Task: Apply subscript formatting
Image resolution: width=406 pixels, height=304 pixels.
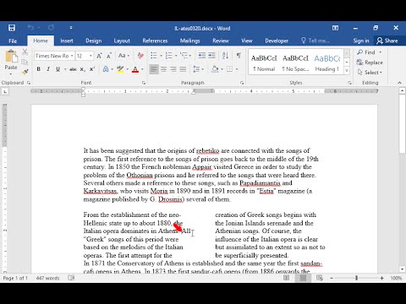Action: [82, 69]
